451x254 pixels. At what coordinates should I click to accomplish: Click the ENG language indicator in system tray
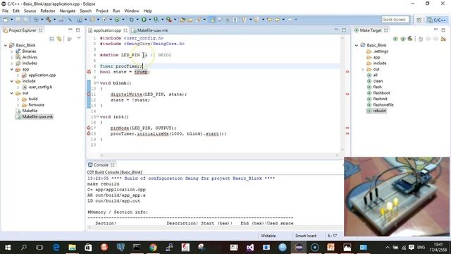(x=421, y=248)
